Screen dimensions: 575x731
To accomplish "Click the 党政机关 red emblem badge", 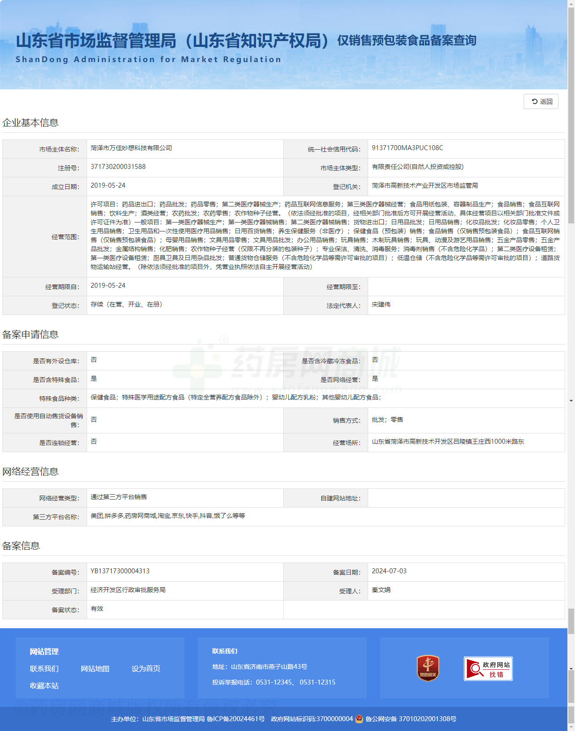I will [428, 668].
